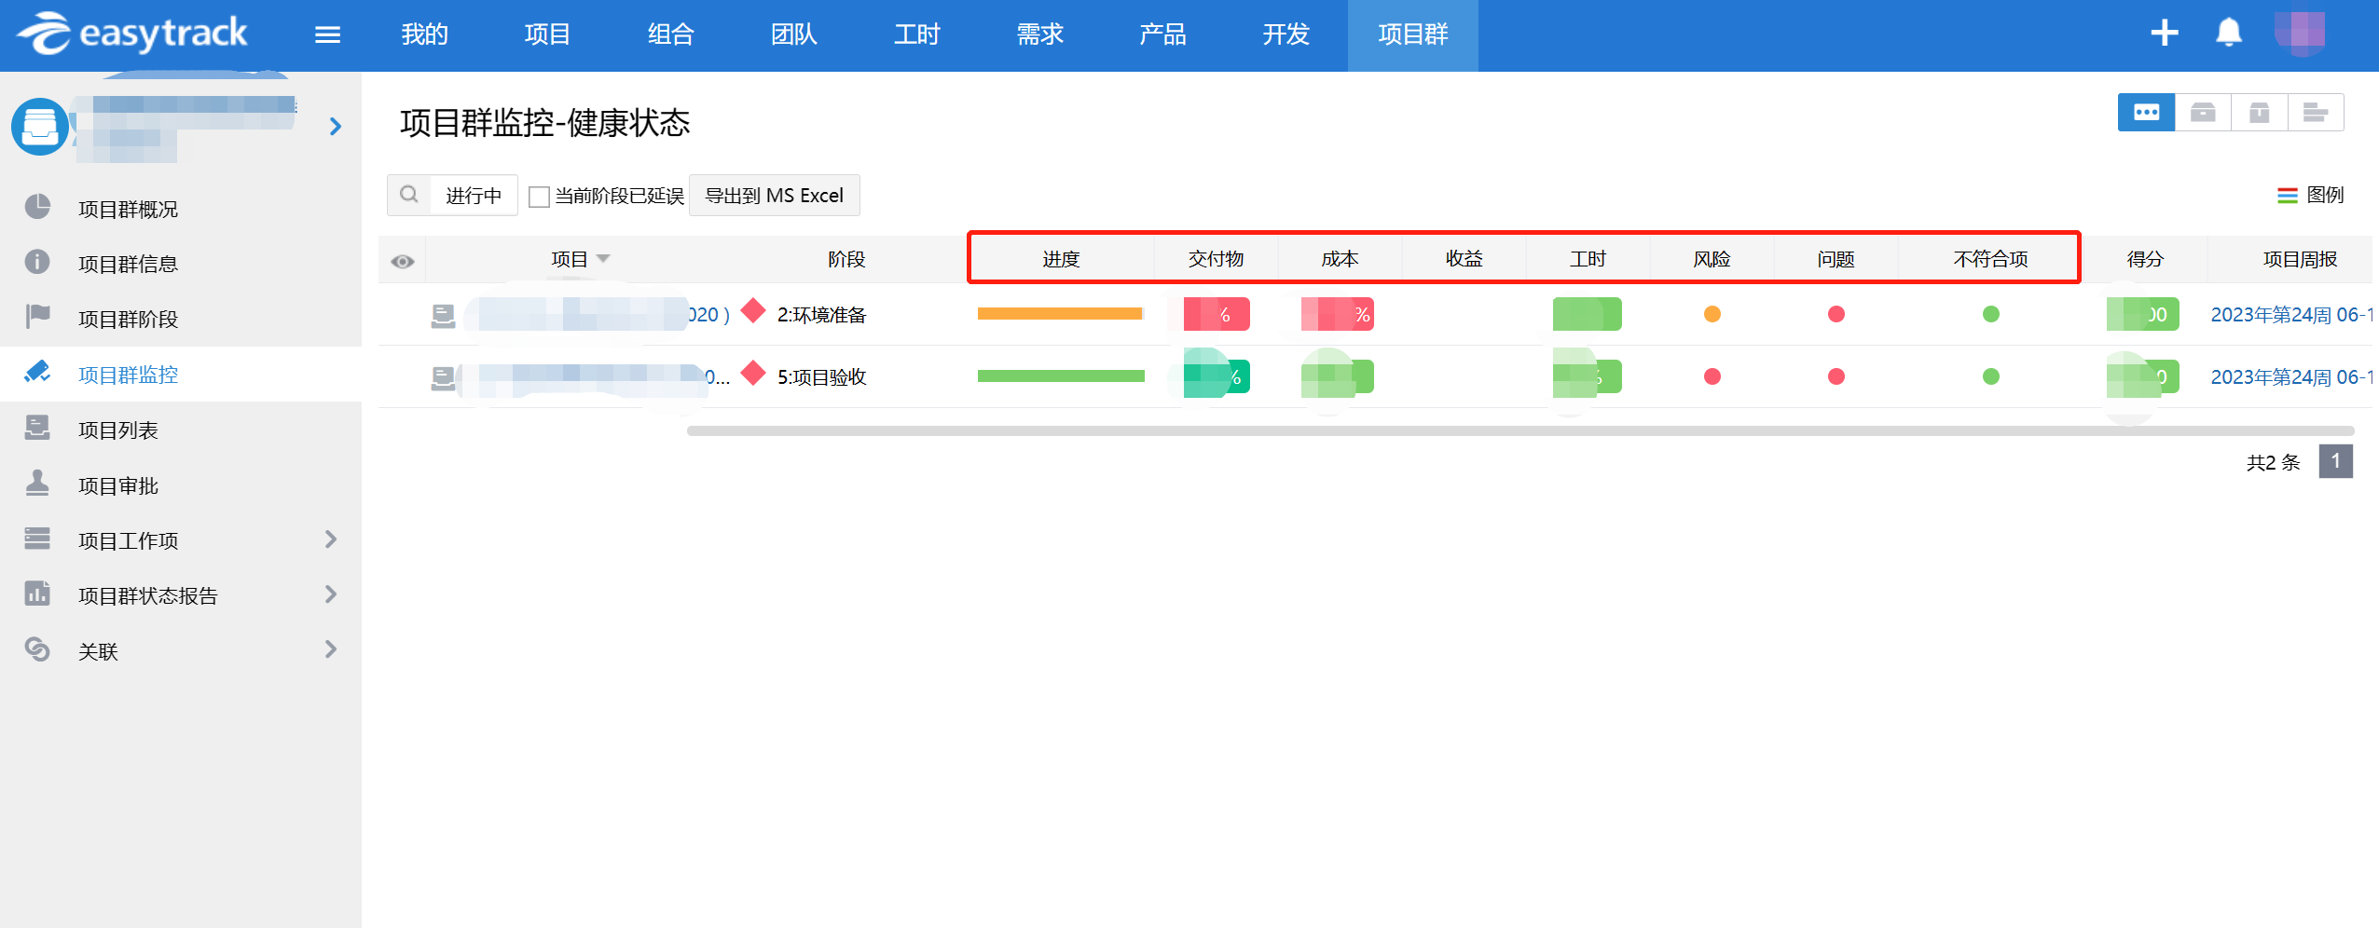Click green progress bar for 5:项目验收

point(1061,376)
